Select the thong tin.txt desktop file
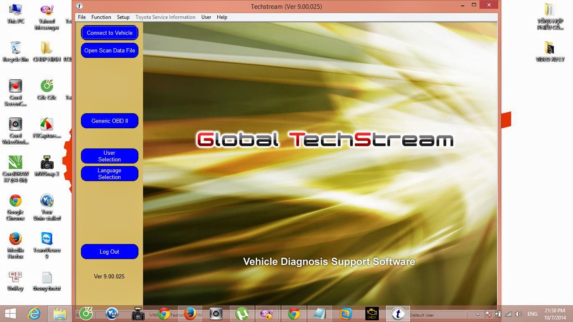Viewport: 573px width, 322px height. pos(47,280)
